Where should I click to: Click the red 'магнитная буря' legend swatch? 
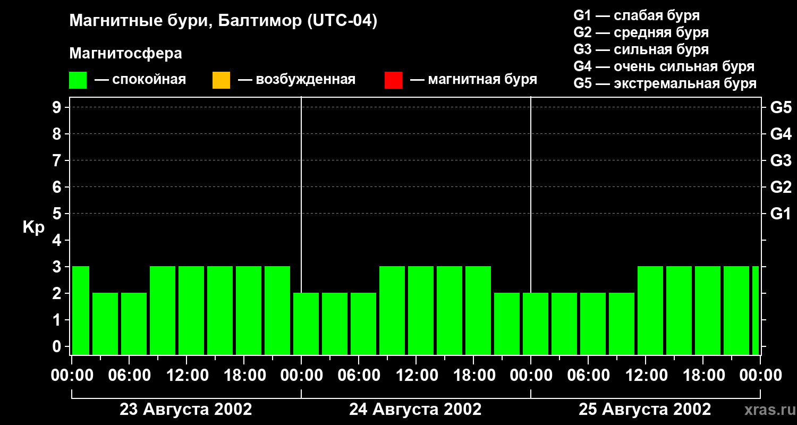point(393,80)
